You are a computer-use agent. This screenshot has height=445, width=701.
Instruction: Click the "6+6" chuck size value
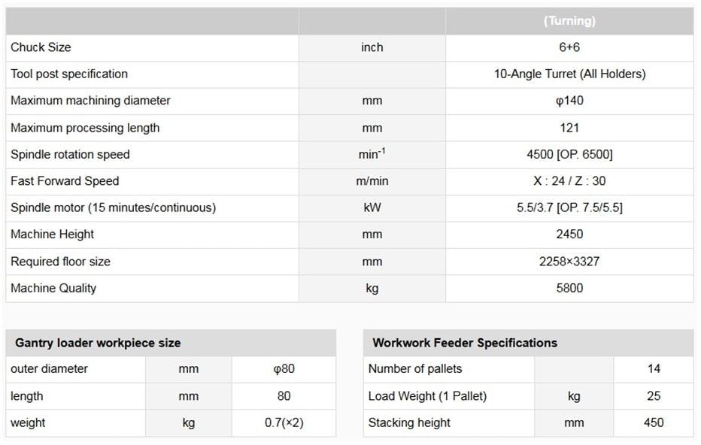pyautogui.click(x=569, y=47)
